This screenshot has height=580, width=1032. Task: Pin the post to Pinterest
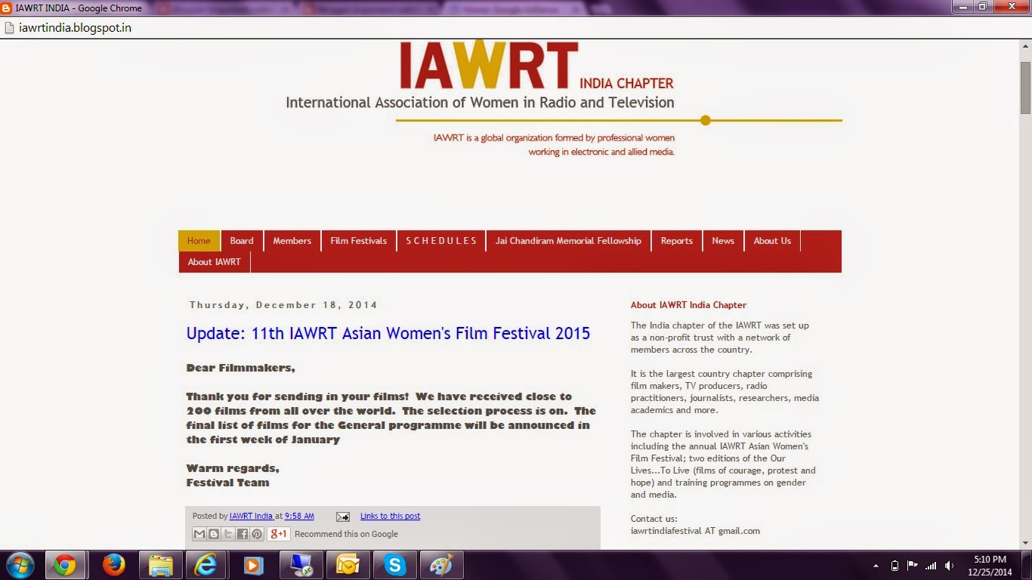(x=257, y=534)
